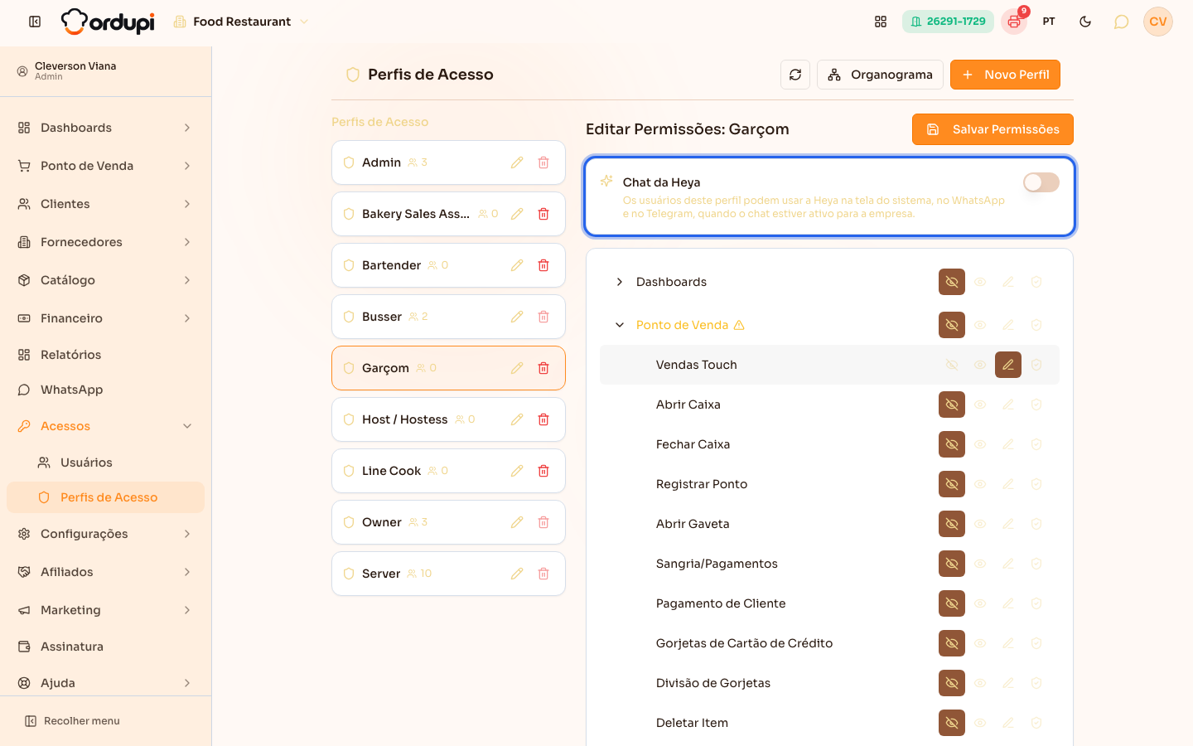Set Dashboards row to view permission

pyautogui.click(x=980, y=282)
